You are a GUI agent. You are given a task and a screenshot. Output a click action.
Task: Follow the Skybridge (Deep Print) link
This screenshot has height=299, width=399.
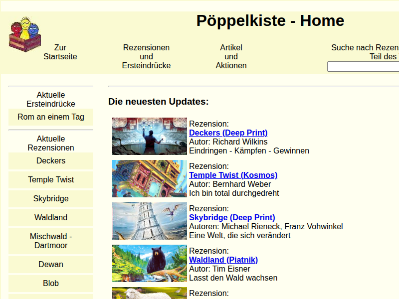[x=232, y=217]
